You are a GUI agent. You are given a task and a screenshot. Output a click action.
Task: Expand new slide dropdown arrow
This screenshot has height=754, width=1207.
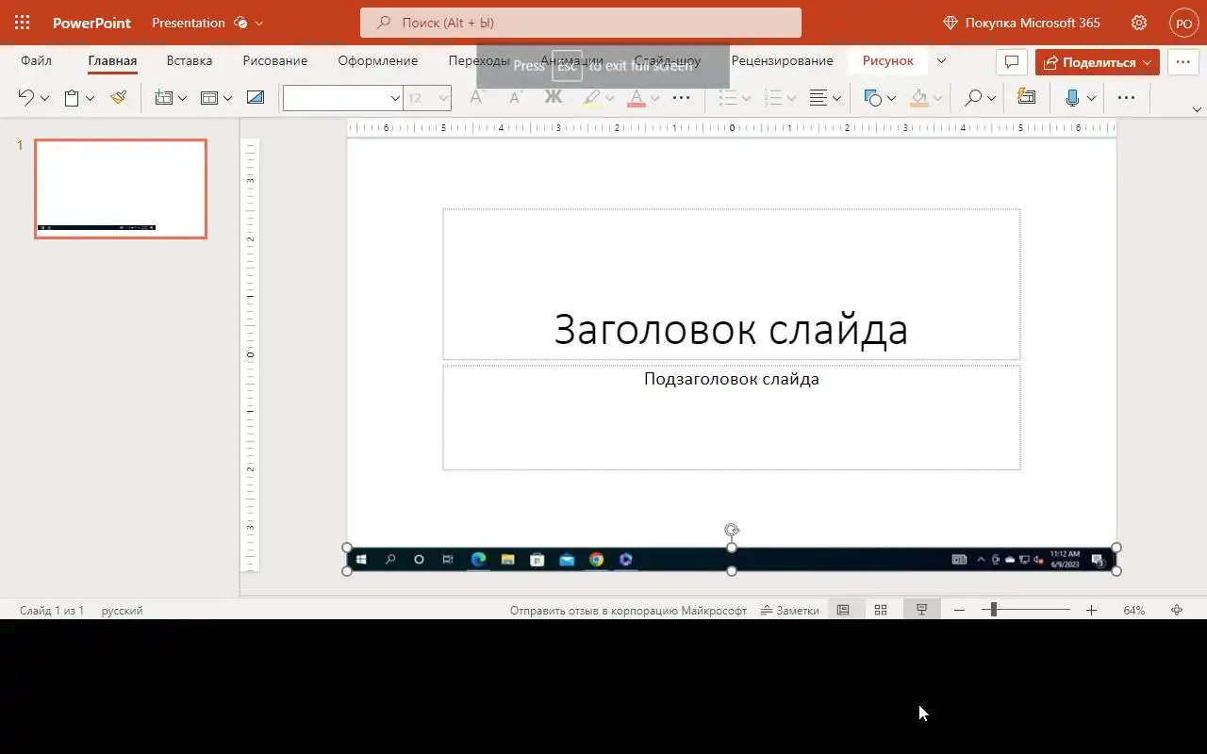point(182,98)
